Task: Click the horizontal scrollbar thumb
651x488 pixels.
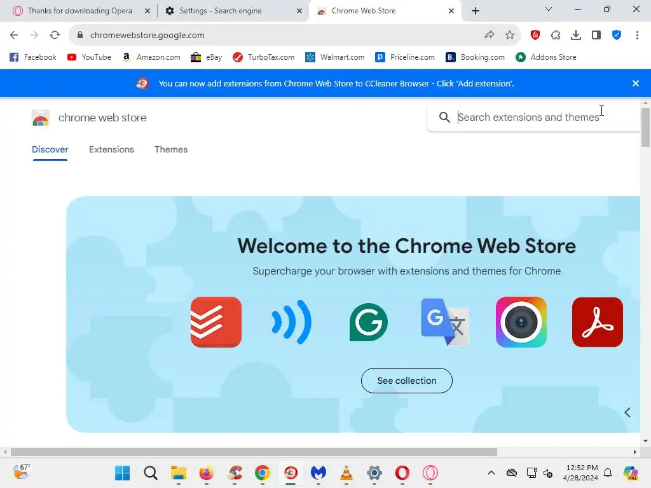Action: click(254, 452)
